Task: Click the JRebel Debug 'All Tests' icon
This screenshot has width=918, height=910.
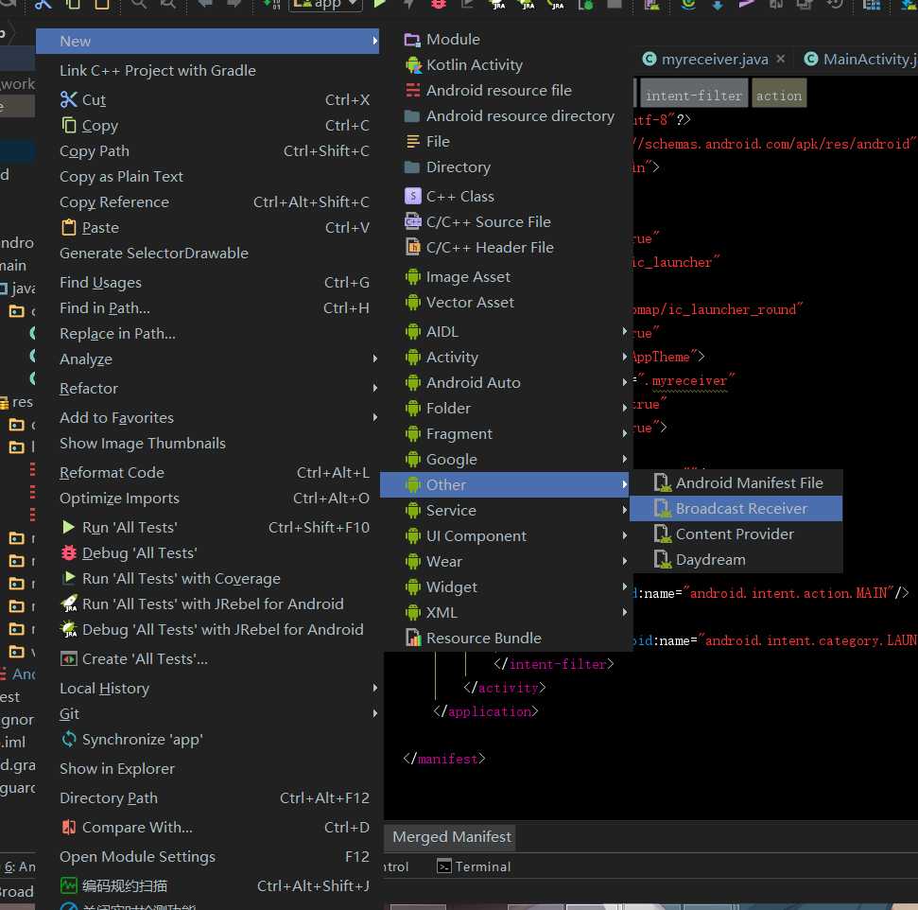Action: pos(68,629)
